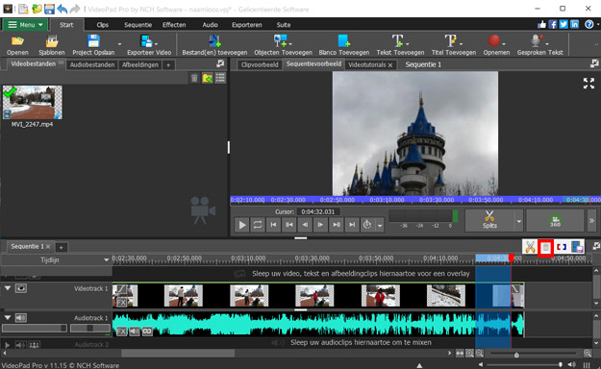Click Objecten Toevoegen icon
Image resolution: width=601 pixels, height=369 pixels.
[280, 40]
